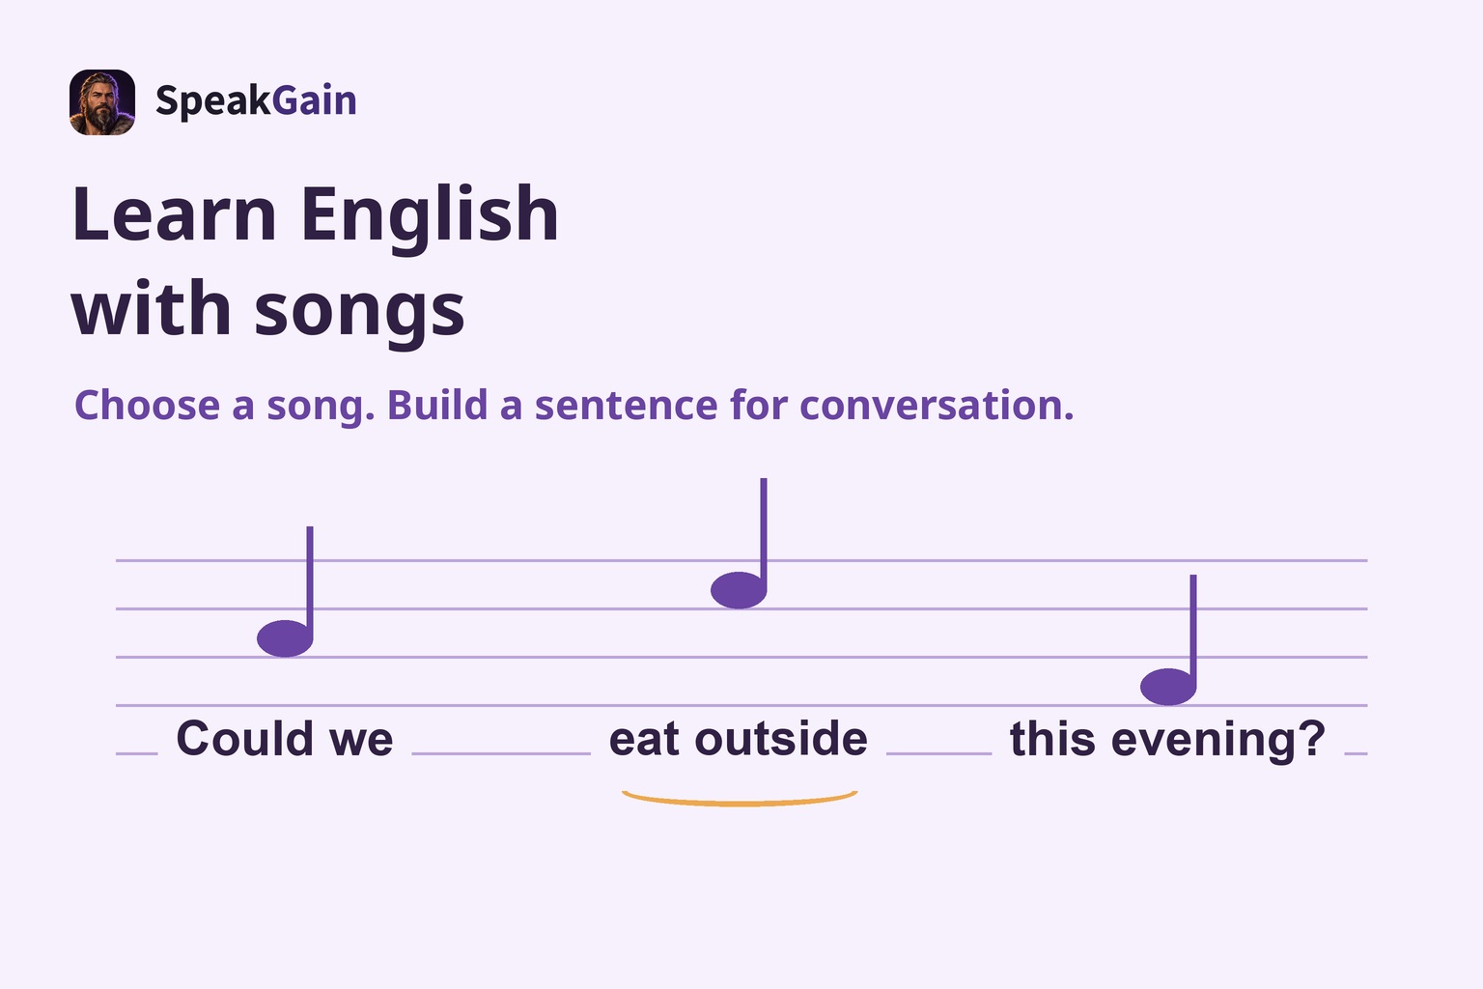Select the music note above 'eat outside'
The image size is (1483, 989).
click(740, 544)
